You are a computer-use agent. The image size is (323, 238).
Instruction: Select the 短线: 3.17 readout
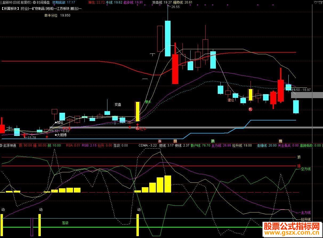click(x=167, y=145)
